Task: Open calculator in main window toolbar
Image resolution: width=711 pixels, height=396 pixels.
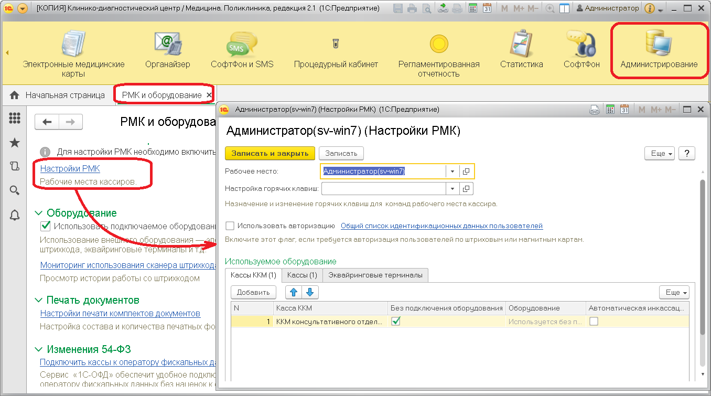Action: (x=473, y=8)
